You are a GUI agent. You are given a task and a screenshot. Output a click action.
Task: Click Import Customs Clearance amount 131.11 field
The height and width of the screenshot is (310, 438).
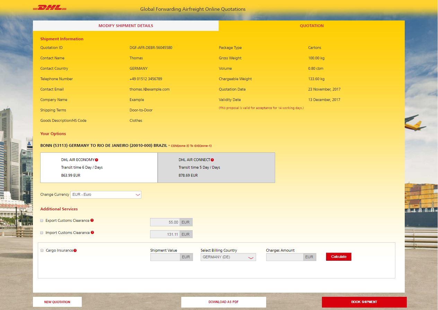[x=165, y=234]
